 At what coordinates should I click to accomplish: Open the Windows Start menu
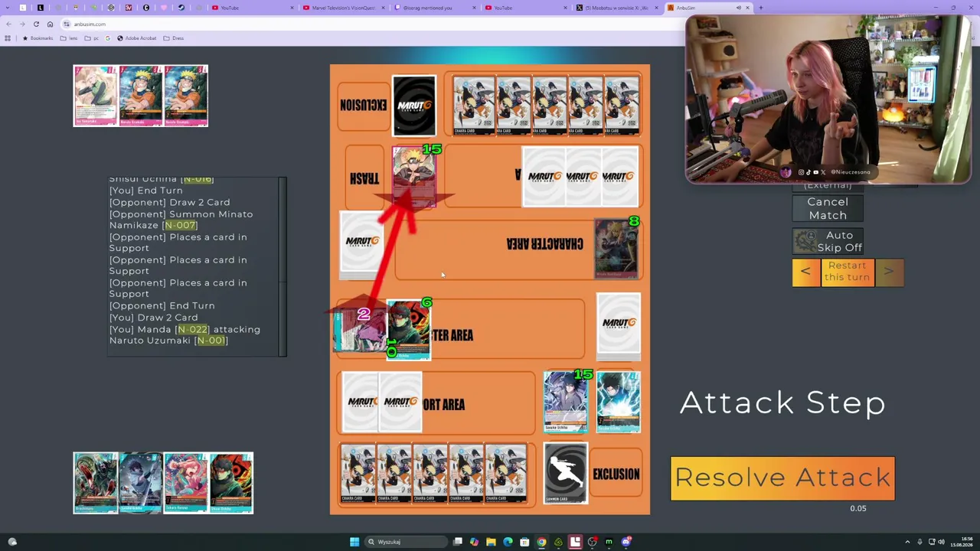(354, 542)
